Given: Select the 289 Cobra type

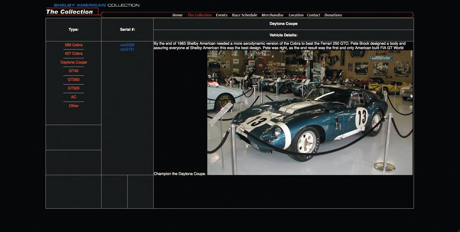Looking at the screenshot, I should (x=74, y=45).
